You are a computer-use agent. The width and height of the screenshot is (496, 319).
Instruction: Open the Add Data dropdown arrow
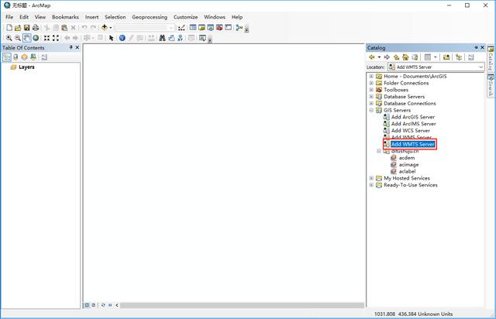tap(111, 28)
